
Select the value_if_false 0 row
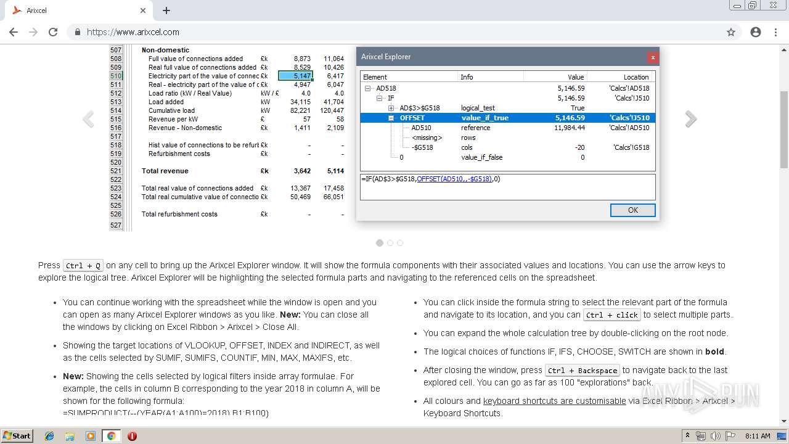[507, 157]
